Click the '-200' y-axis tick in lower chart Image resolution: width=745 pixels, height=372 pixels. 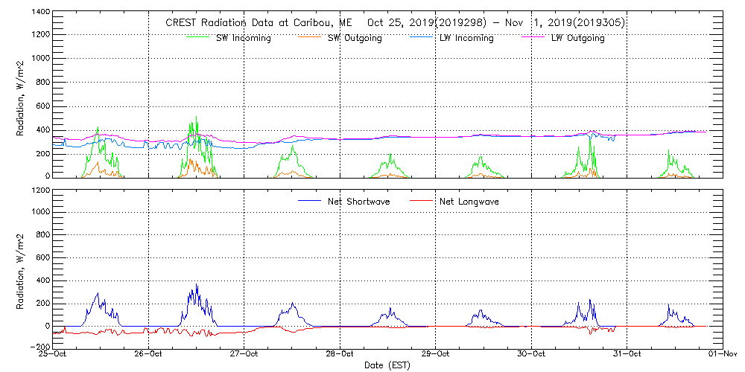pyautogui.click(x=39, y=347)
